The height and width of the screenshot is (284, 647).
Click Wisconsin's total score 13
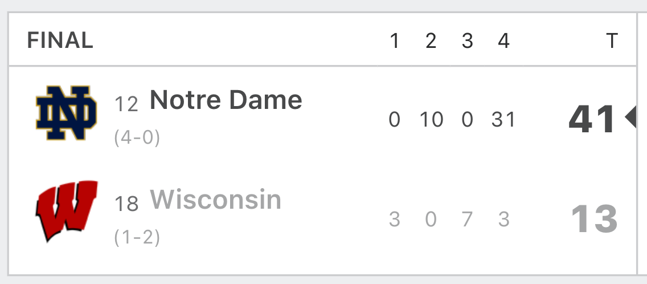click(x=594, y=219)
